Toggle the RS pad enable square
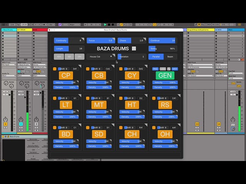This screenshot has width=246, height=184. point(154,98)
